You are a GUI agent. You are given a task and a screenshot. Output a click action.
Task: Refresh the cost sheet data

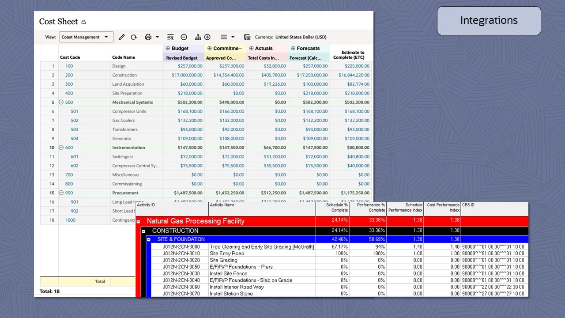coord(134,37)
